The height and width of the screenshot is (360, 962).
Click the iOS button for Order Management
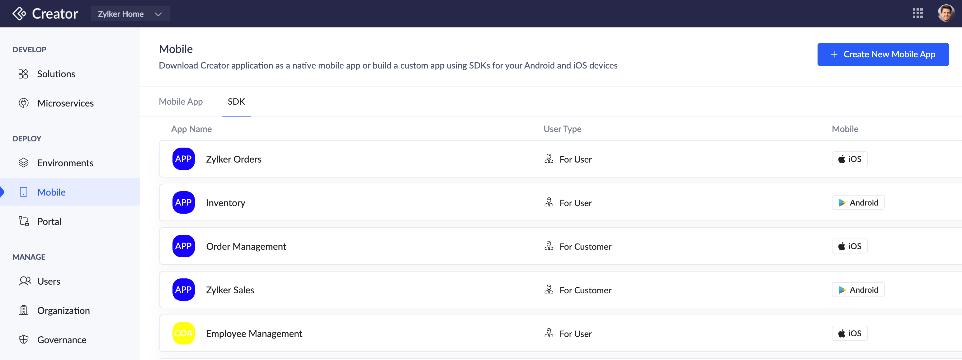pyautogui.click(x=850, y=246)
